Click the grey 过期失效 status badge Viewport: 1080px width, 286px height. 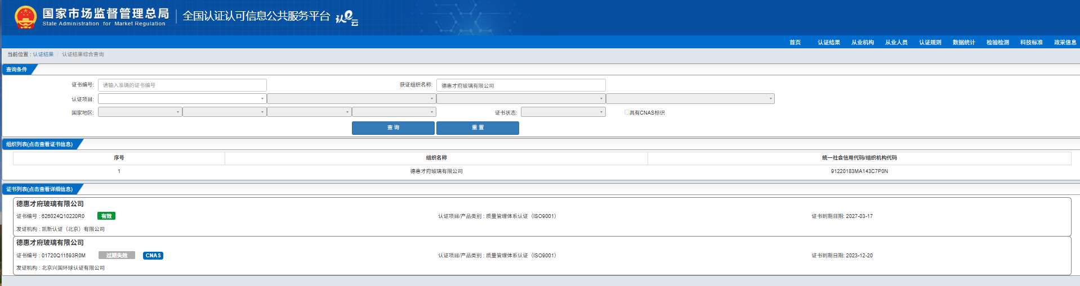click(x=117, y=255)
